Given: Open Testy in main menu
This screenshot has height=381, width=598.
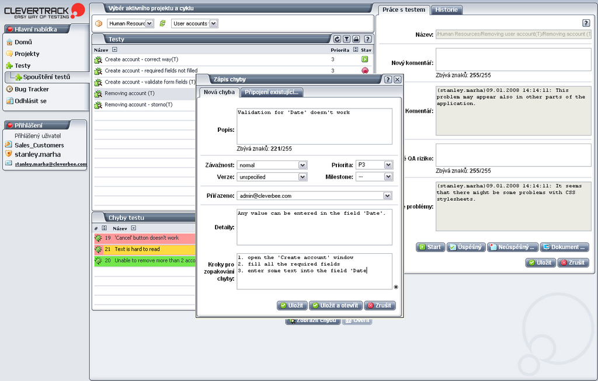Looking at the screenshot, I should (23, 65).
